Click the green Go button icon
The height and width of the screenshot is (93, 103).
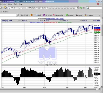81,8
